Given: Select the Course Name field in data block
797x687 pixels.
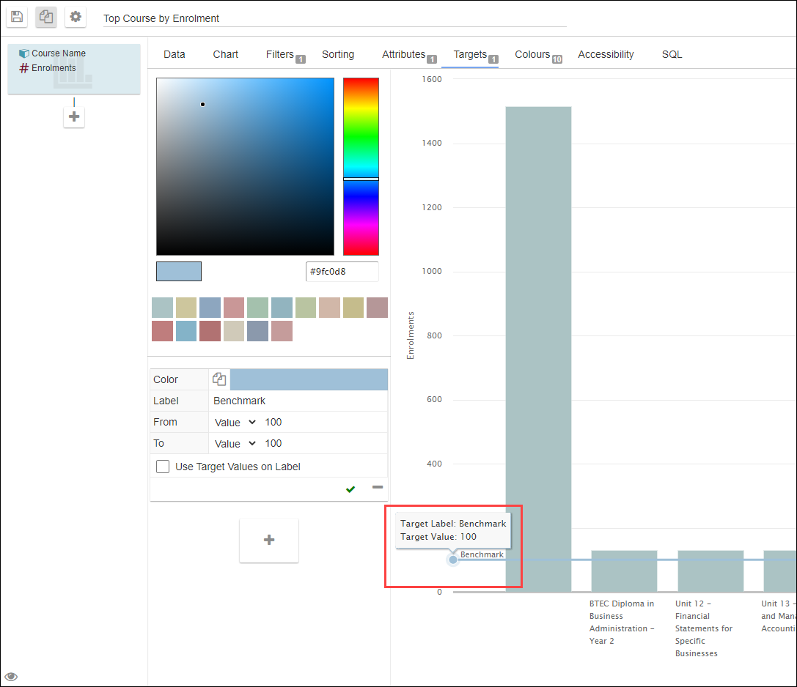Looking at the screenshot, I should click(x=59, y=53).
